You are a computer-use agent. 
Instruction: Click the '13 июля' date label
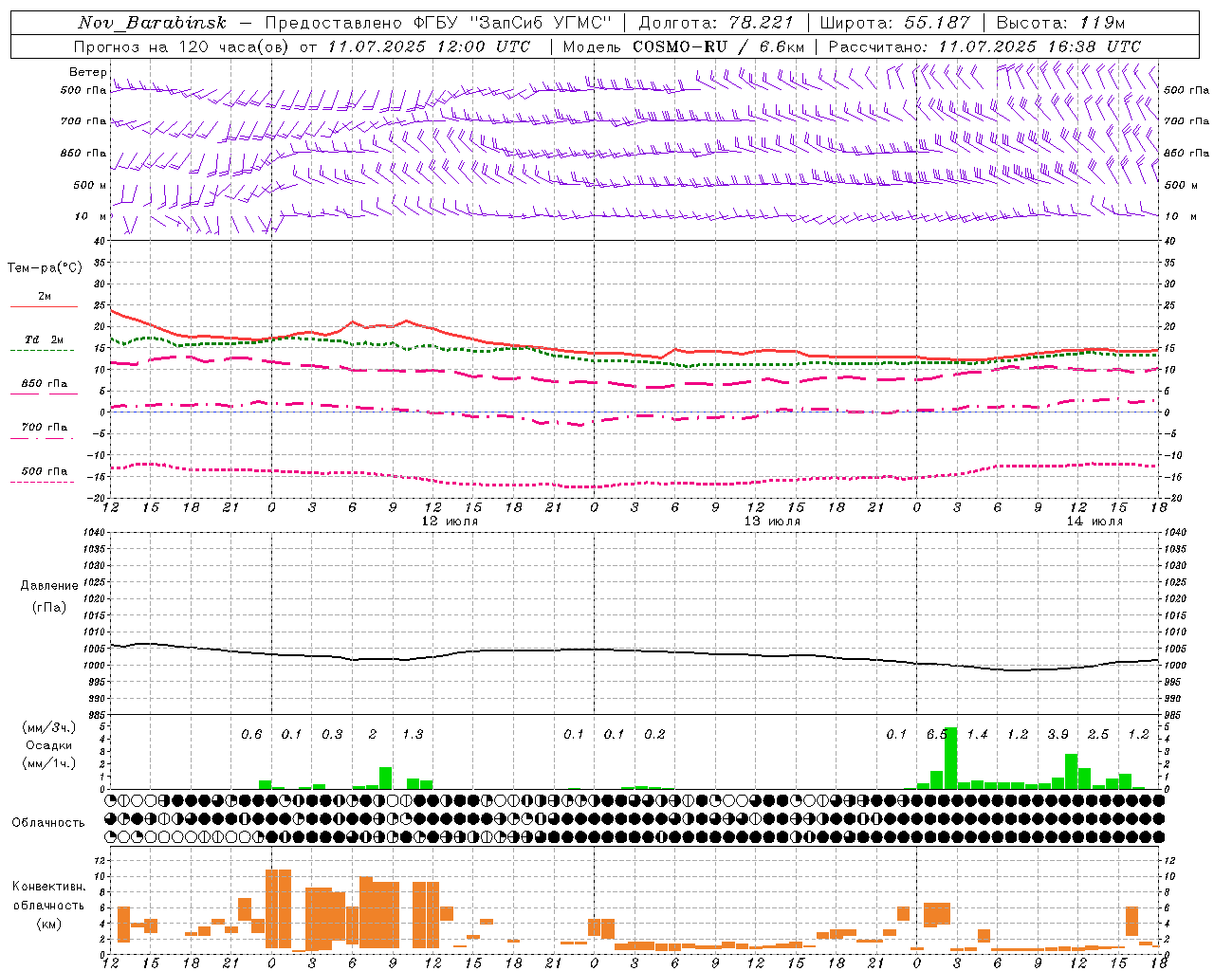772,522
